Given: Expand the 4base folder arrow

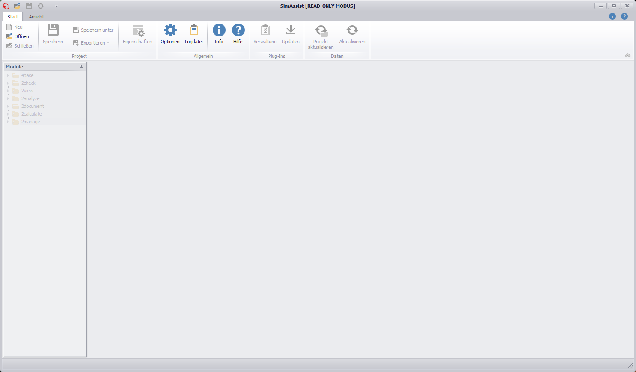Looking at the screenshot, I should pos(8,75).
